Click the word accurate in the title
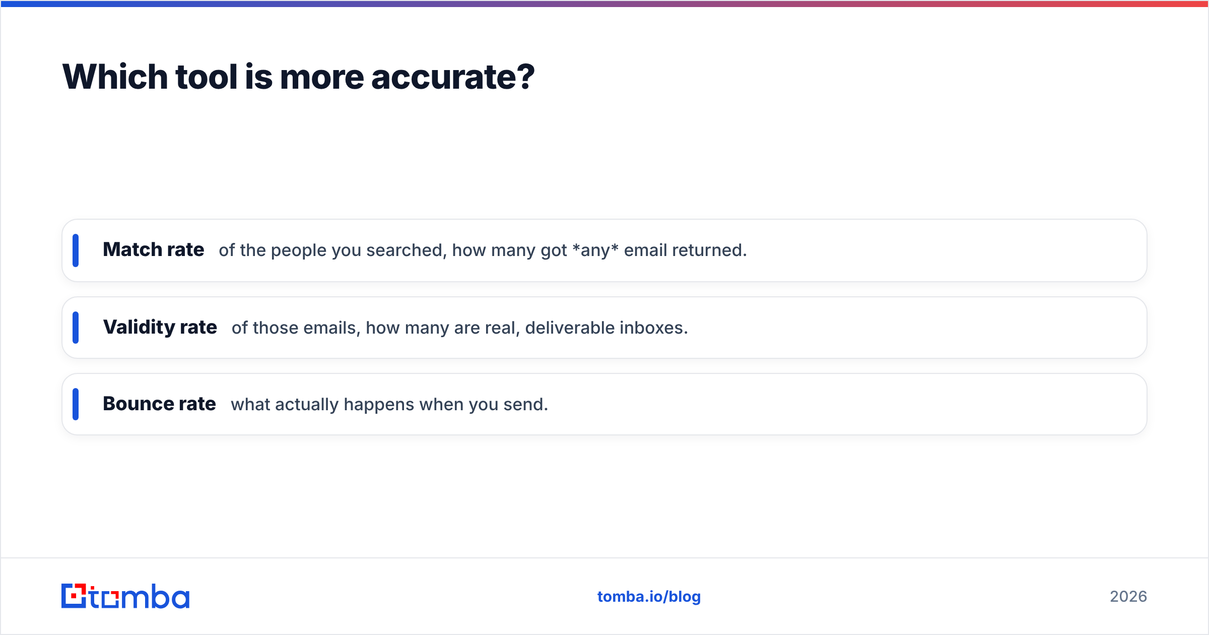Image resolution: width=1209 pixels, height=635 pixels. (x=452, y=78)
